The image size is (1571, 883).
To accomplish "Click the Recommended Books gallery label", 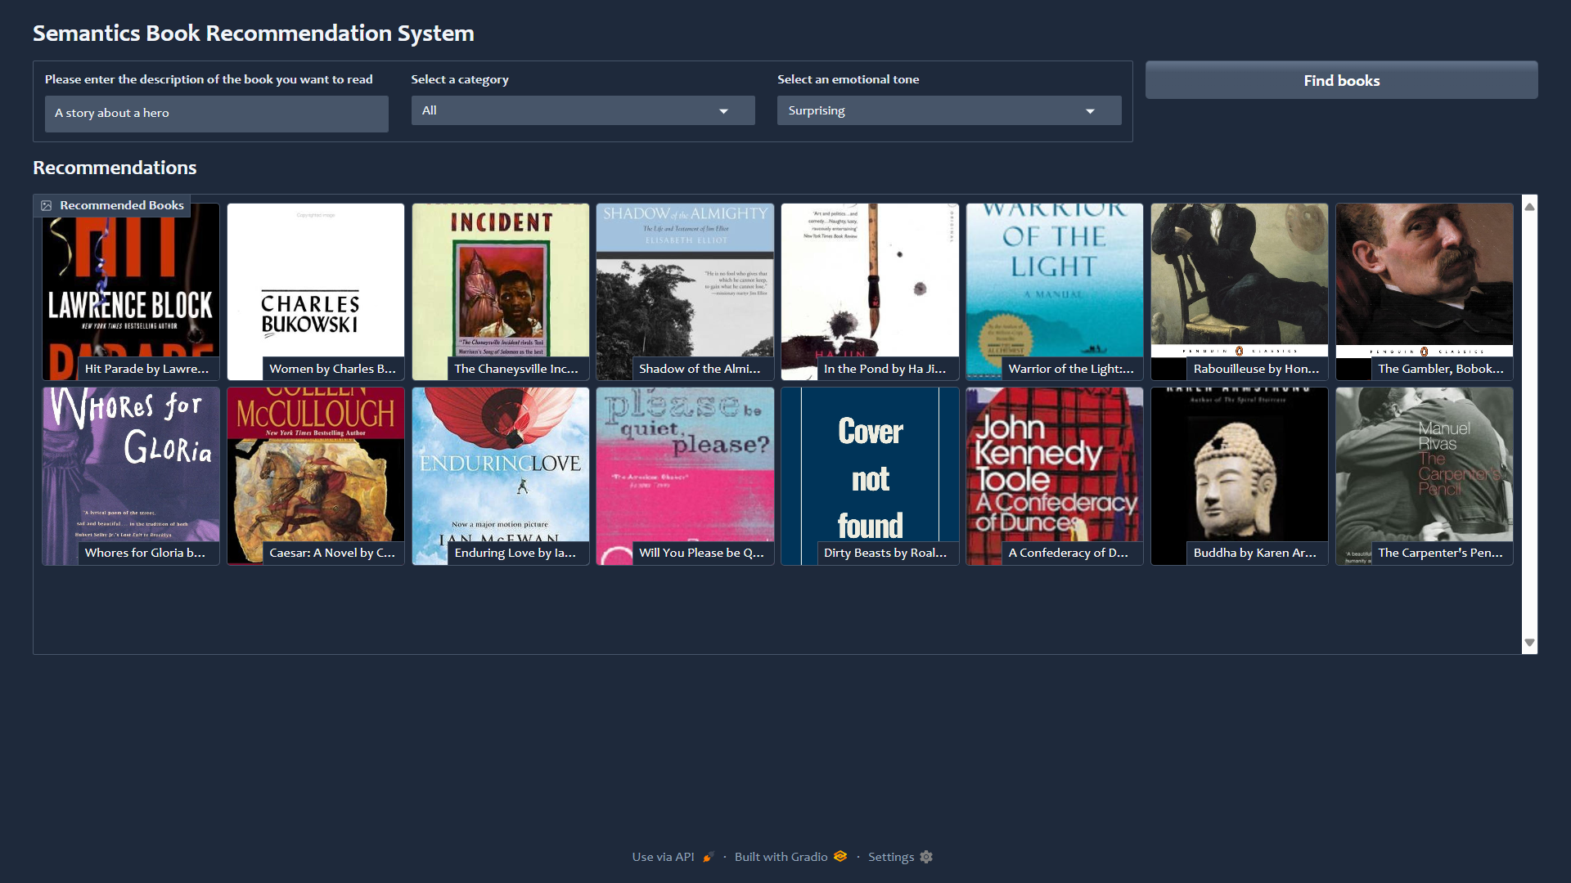I will (x=113, y=206).
